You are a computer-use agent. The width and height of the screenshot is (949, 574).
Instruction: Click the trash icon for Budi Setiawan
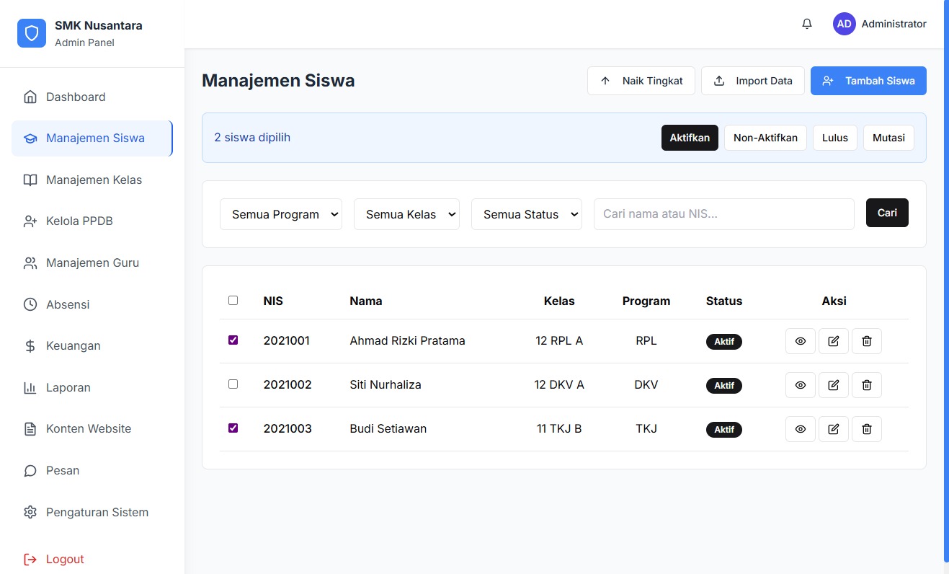866,429
